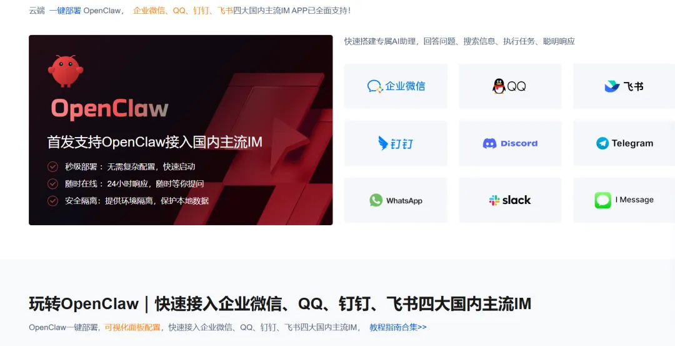Click the checkmark icon beside 秒级部署
Screen dimensions: 675x346
52,167
